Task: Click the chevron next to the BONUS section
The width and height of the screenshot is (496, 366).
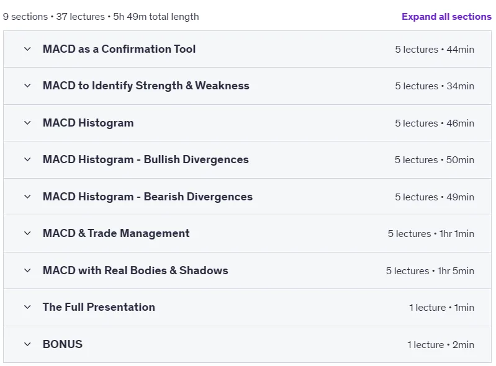Action: [27, 344]
